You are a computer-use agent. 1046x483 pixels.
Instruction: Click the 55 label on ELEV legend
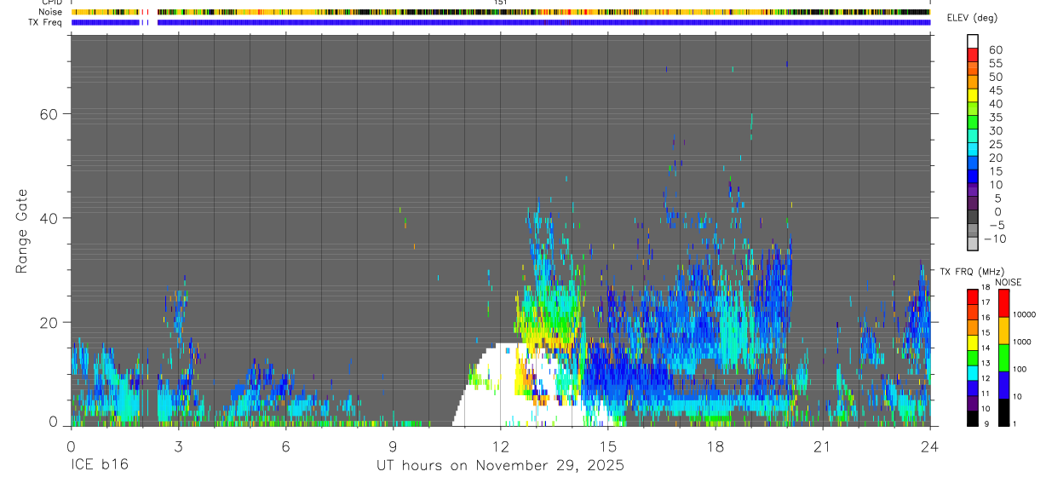(995, 64)
